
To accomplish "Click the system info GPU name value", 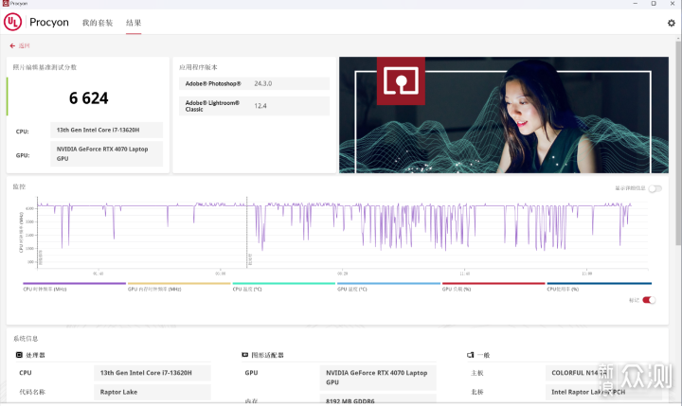I will click(x=378, y=378).
